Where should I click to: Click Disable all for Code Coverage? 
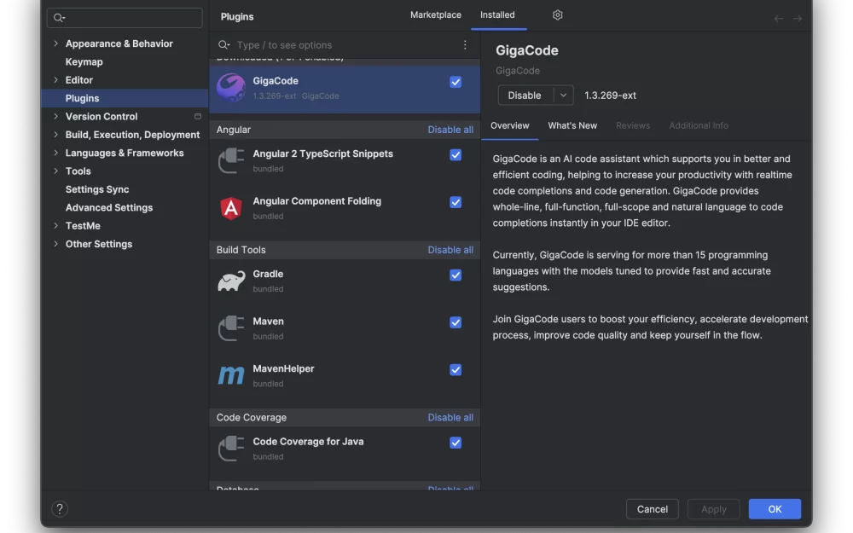(x=450, y=418)
